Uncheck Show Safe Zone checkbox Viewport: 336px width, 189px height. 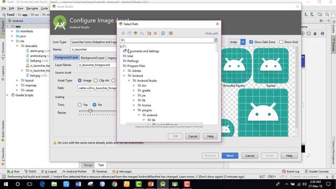click(251, 42)
